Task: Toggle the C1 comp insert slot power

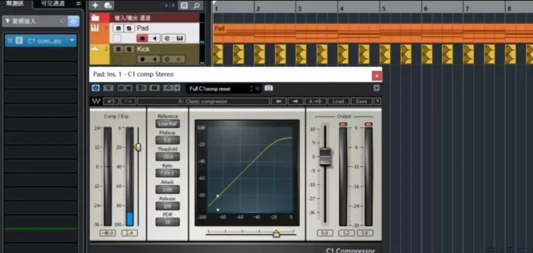Action: pos(10,41)
